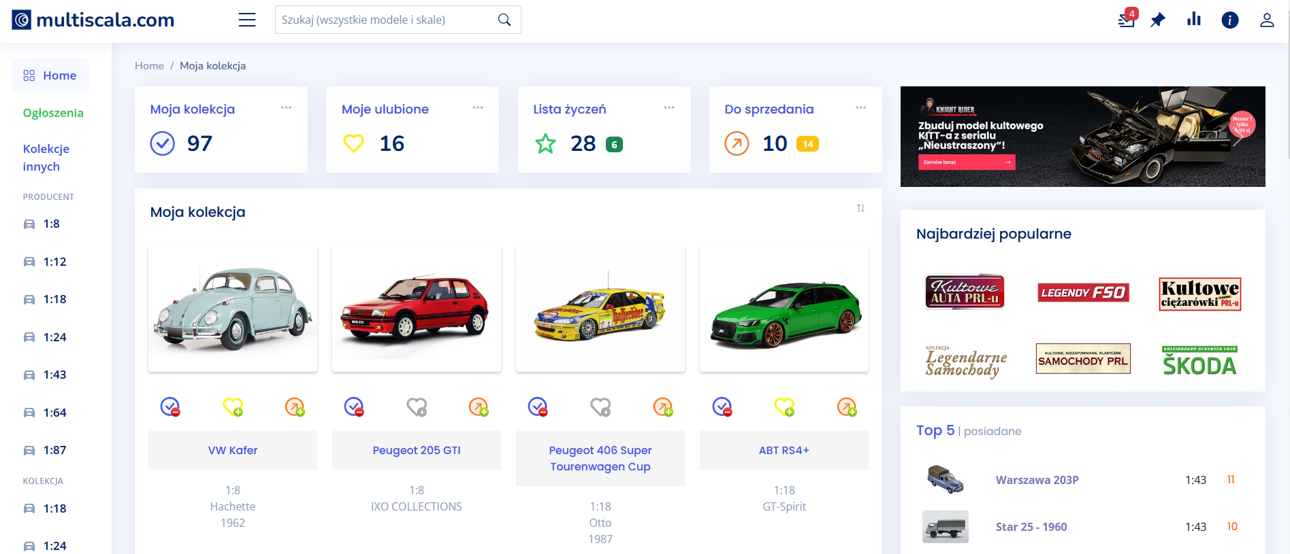Open the ABT RS4+ model link

(784, 450)
